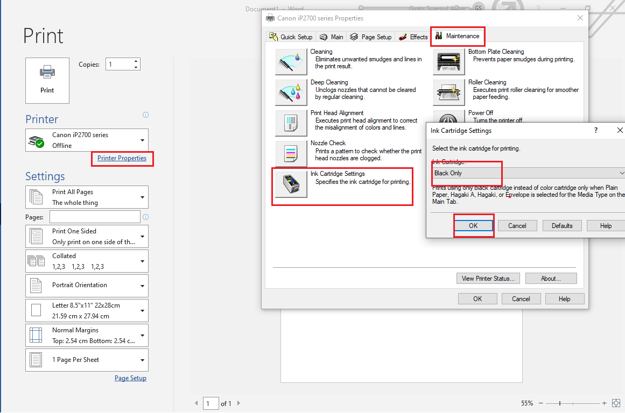The height and width of the screenshot is (413, 625).
Task: Open the Print All Pages dropdown
Action: pyautogui.click(x=87, y=197)
